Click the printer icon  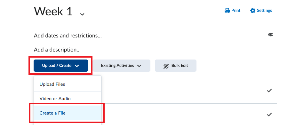tap(227, 11)
